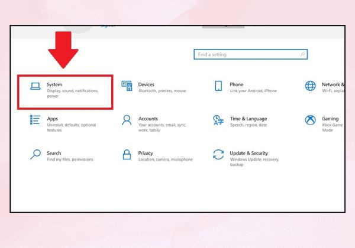Click the Update & Security refresh icon

[218, 154]
